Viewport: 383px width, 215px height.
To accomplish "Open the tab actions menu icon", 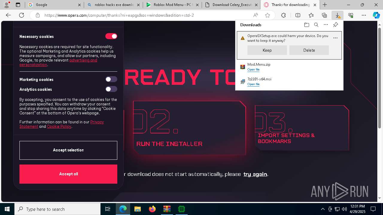I will tap(18, 5).
